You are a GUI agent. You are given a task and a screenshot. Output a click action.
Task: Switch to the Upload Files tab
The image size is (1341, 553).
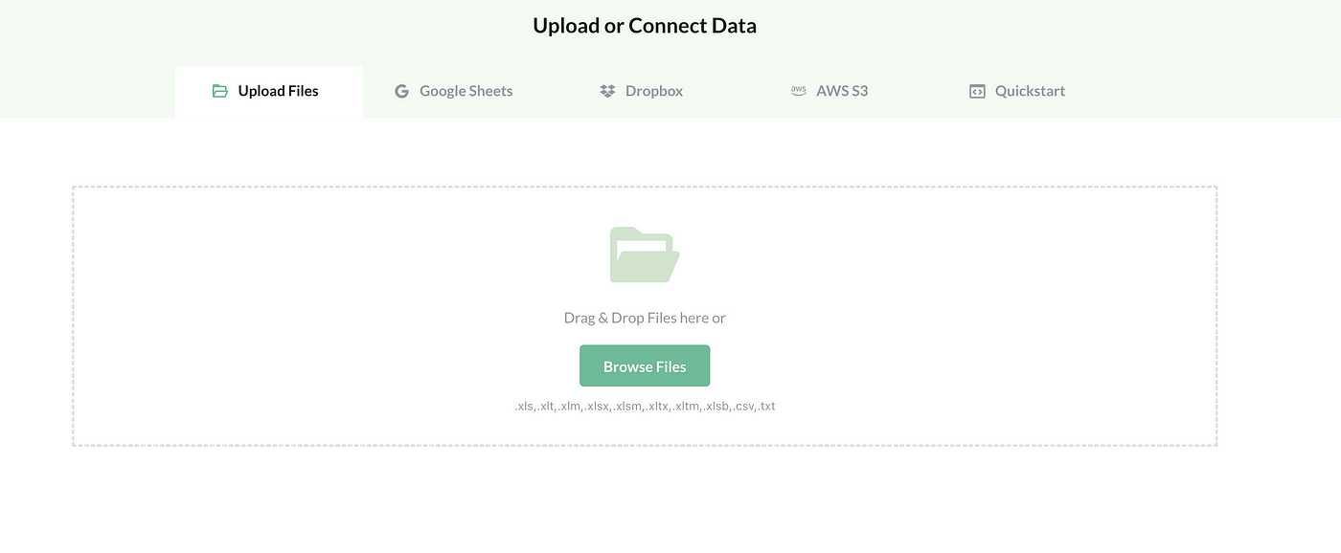coord(269,92)
